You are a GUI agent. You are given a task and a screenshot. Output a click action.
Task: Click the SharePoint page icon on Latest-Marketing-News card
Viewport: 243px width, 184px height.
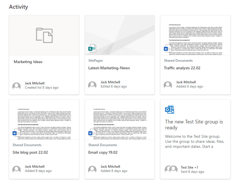point(92,48)
